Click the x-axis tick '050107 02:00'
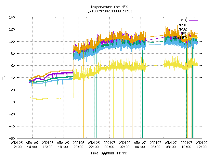This screenshot has width=208, height=156. [x=124, y=145]
